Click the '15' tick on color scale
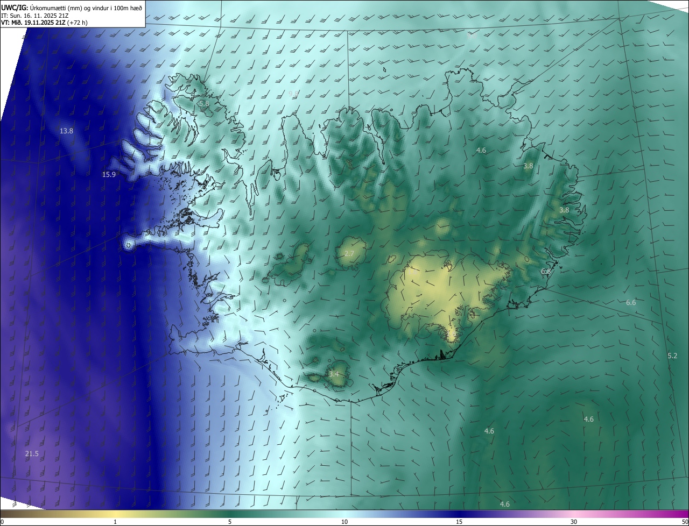 (459, 522)
